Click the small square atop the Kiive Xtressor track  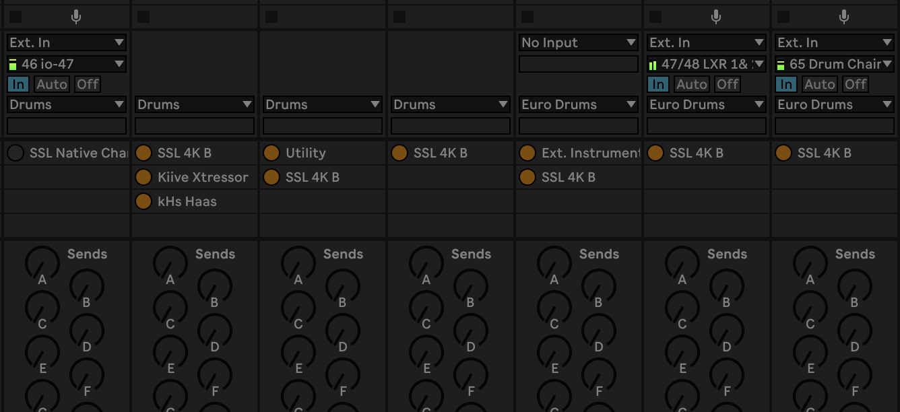(x=143, y=17)
